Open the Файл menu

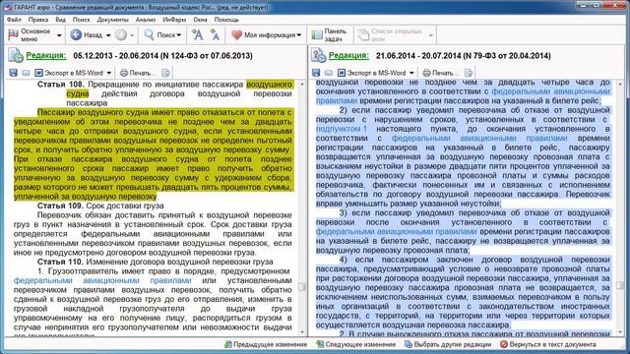[x=14, y=20]
